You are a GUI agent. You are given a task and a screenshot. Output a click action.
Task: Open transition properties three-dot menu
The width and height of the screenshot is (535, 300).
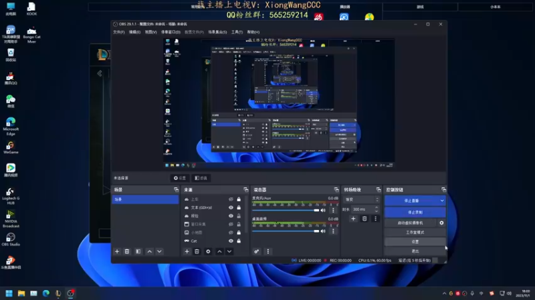tap(376, 219)
